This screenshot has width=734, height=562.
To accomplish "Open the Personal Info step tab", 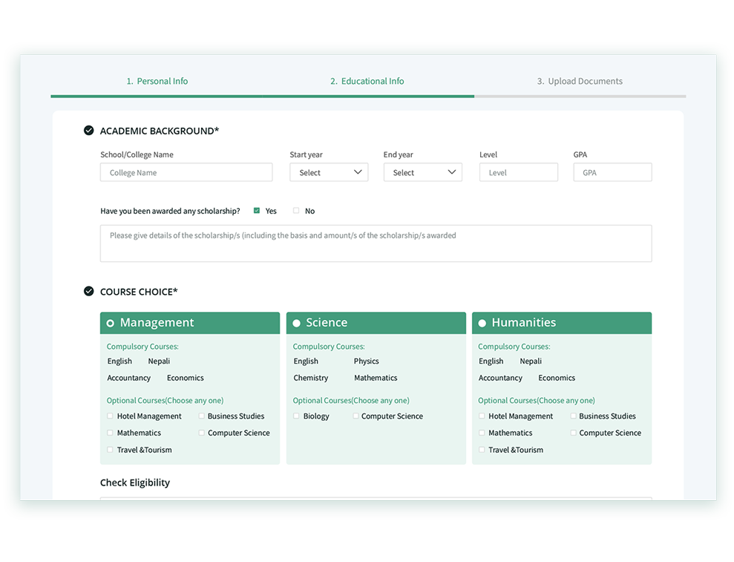I will click(x=157, y=81).
